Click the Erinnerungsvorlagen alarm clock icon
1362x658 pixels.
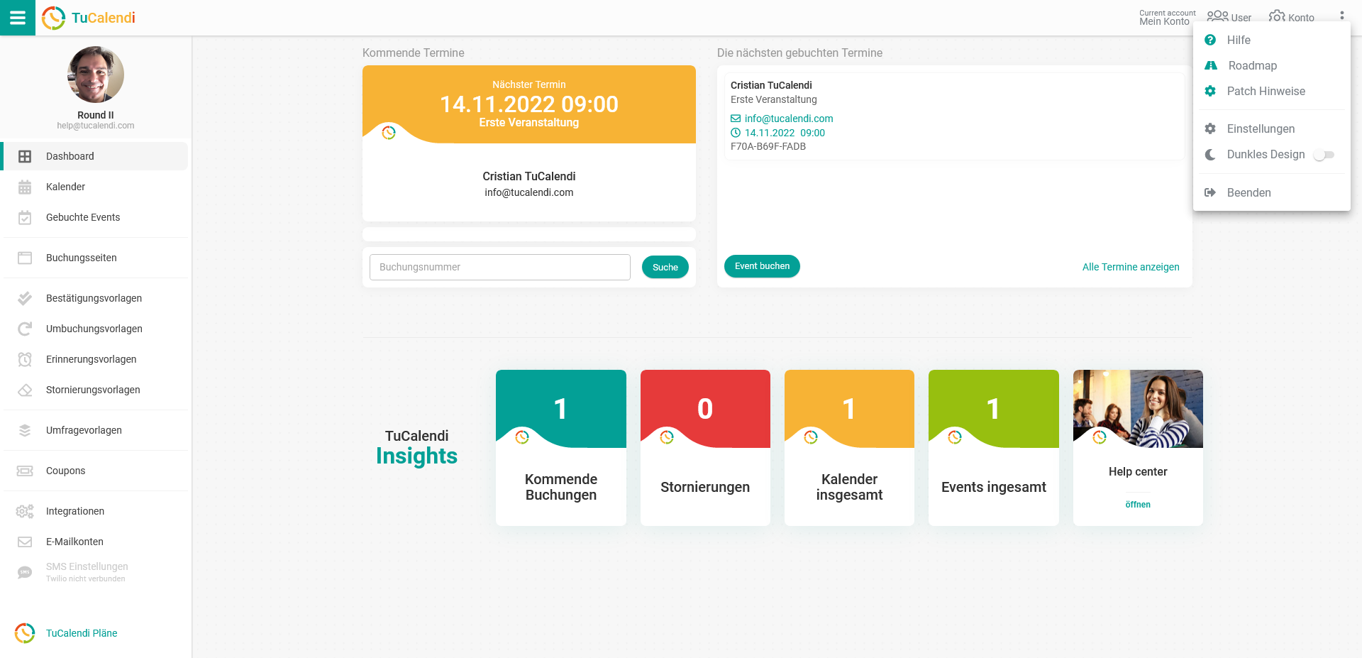[25, 359]
